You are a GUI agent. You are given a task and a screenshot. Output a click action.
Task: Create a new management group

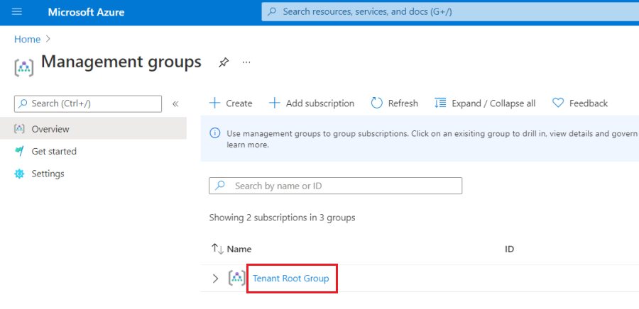pyautogui.click(x=231, y=103)
